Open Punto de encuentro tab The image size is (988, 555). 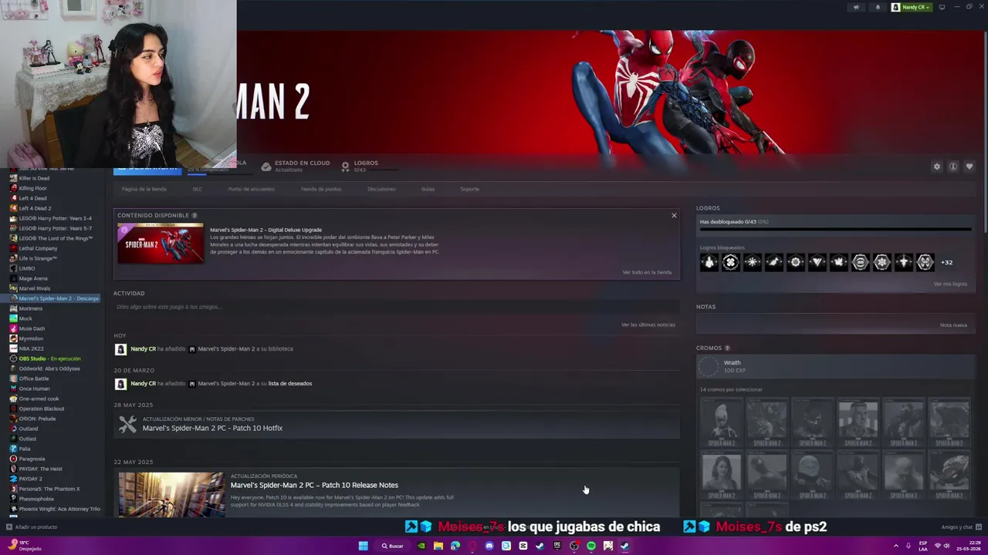(251, 189)
